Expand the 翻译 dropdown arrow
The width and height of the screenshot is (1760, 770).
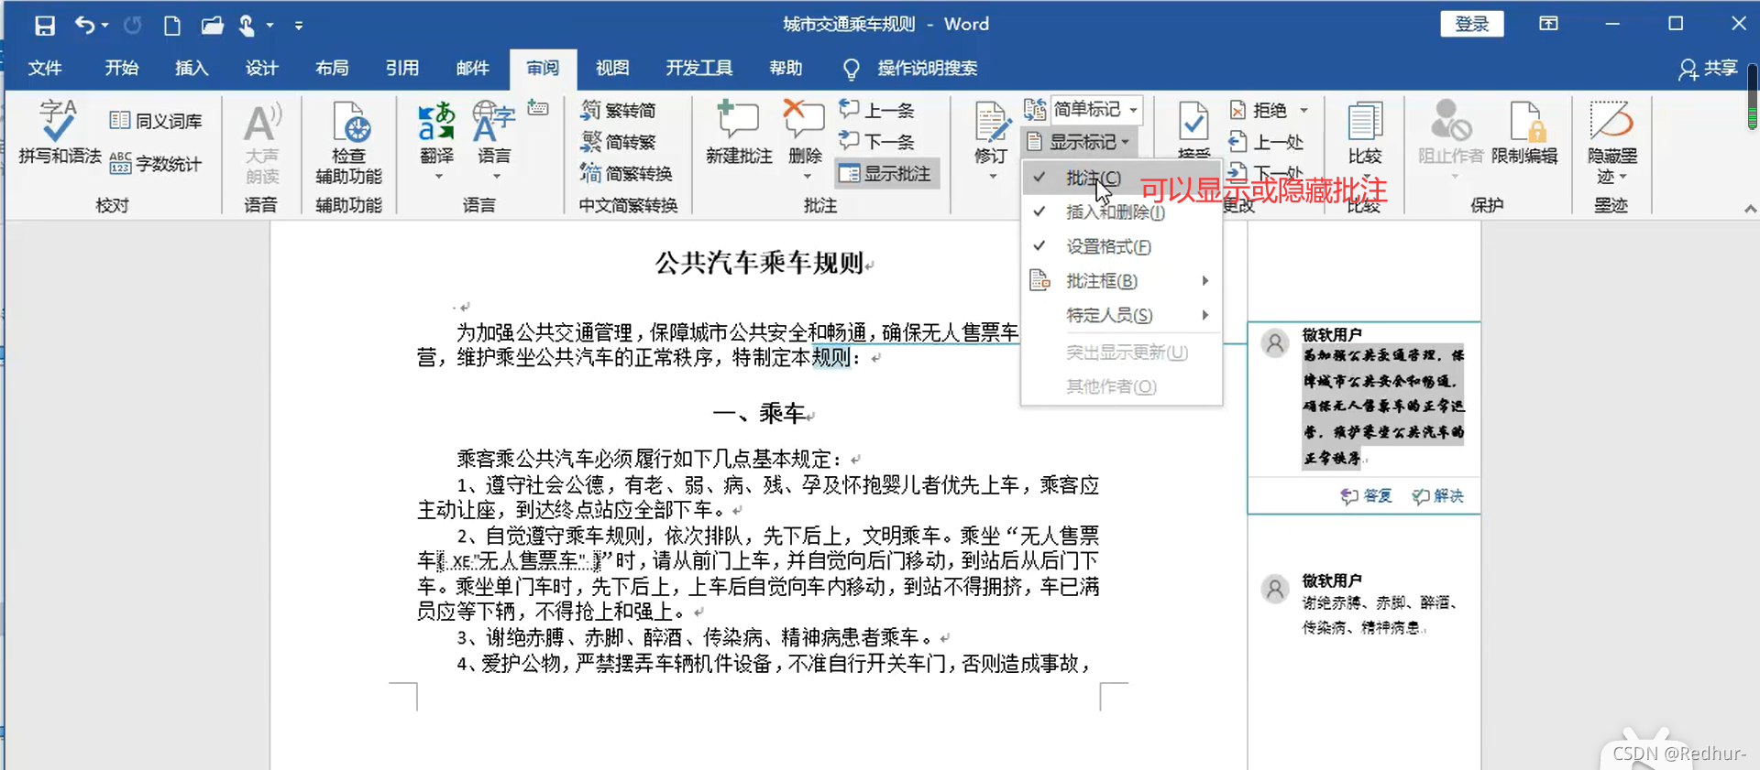tap(438, 176)
